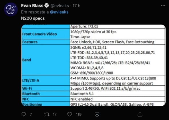Like the tweet with heart icon
Viewport: 169px width, 120px height.
[69, 114]
